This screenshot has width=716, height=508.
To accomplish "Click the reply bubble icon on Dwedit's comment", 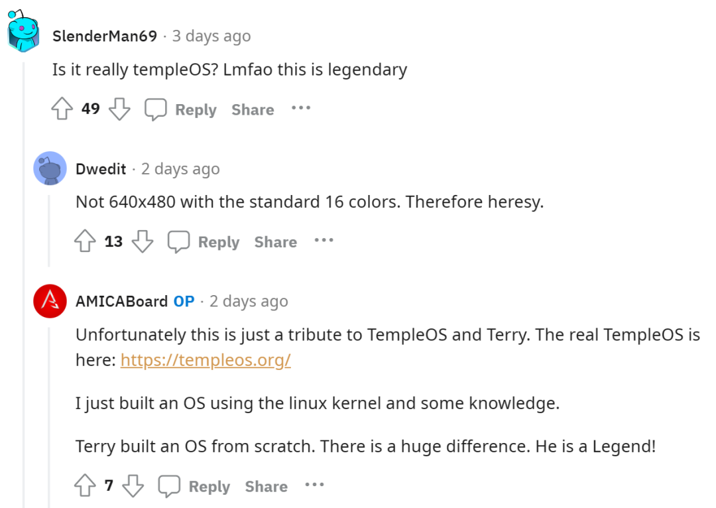I will 179,241.
